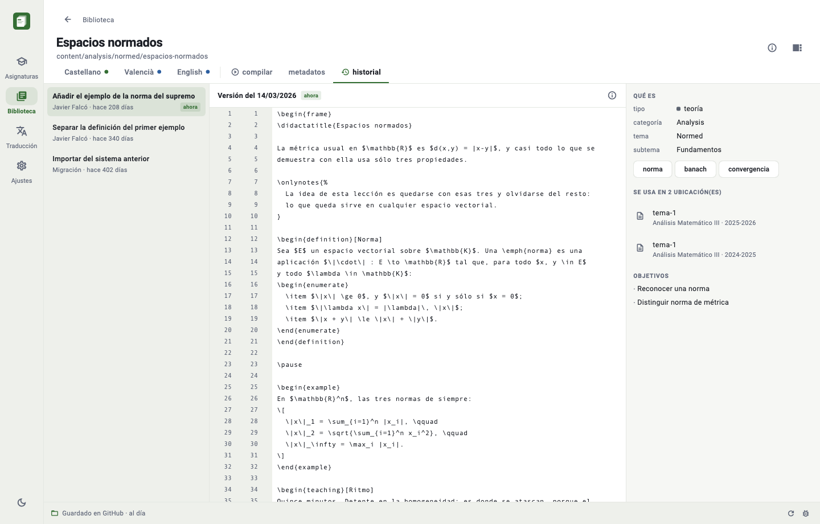Select version Separar la definición del primer ejemplo
The width and height of the screenshot is (820, 524).
pos(126,132)
